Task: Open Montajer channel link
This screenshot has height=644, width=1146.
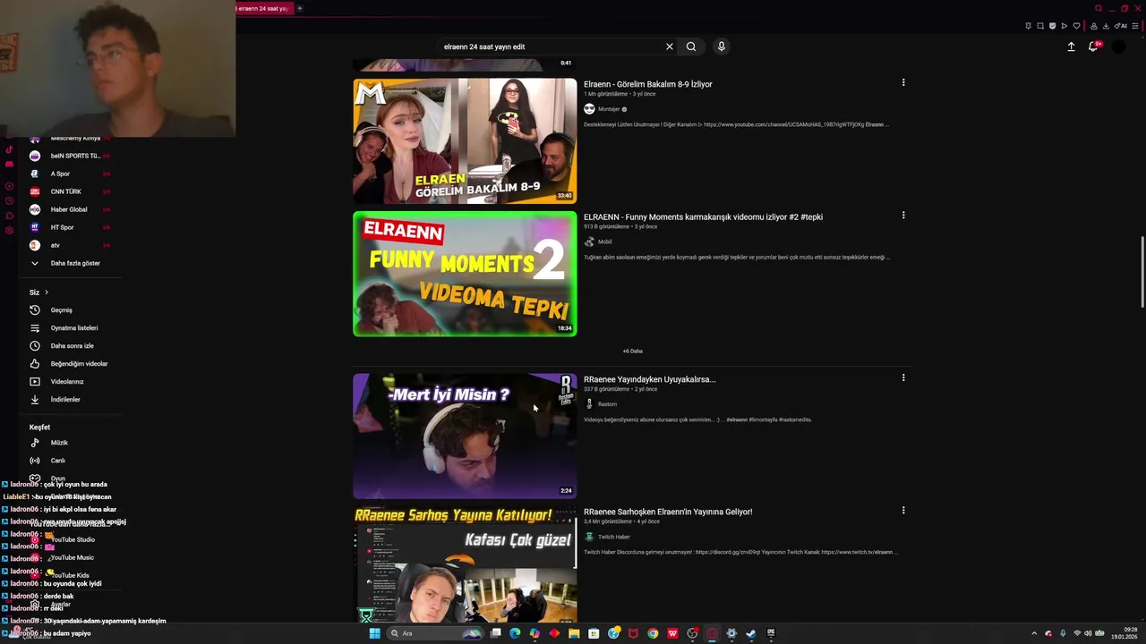Action: (609, 109)
